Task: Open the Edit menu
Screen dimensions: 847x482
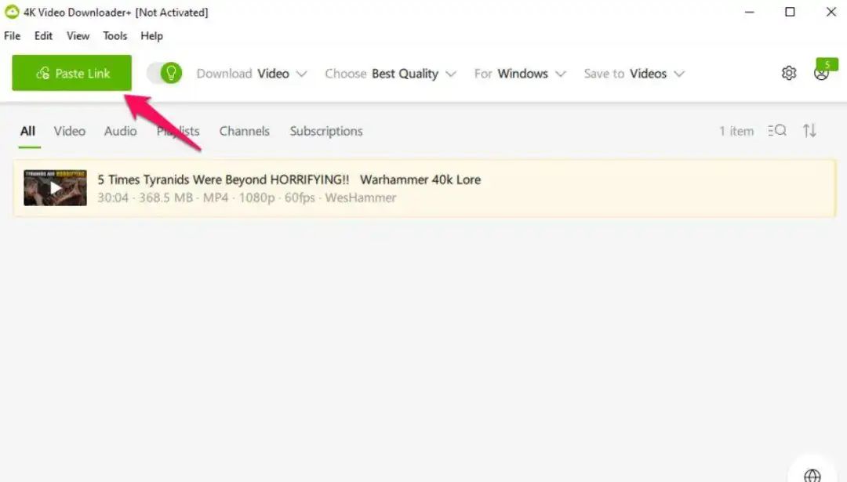Action: [43, 35]
